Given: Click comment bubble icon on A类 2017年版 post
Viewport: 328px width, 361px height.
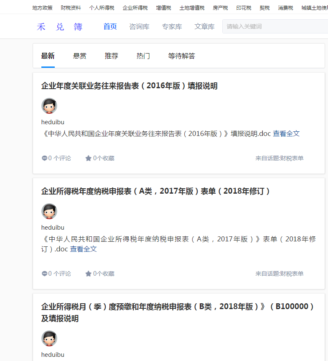Looking at the screenshot, I should tap(44, 274).
